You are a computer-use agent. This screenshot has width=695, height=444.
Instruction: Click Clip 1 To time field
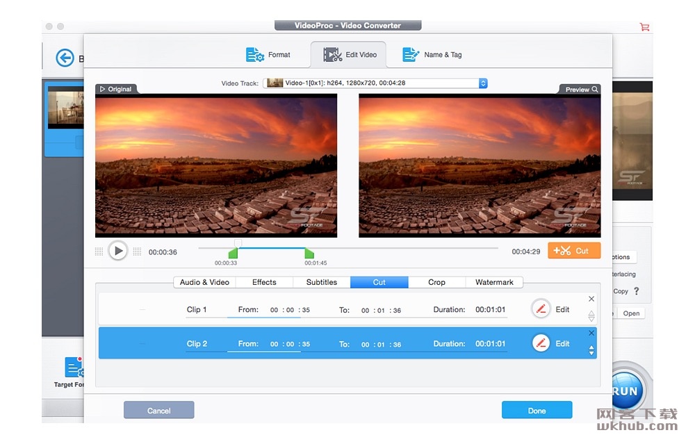pyautogui.click(x=381, y=310)
